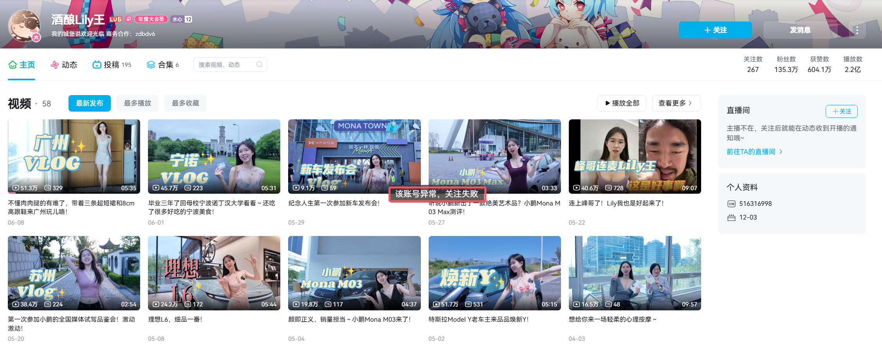Click title 颜即正义，销量担当～小鹏Mona M03来了
Viewport: 882px width, 353px height.
pos(350,319)
